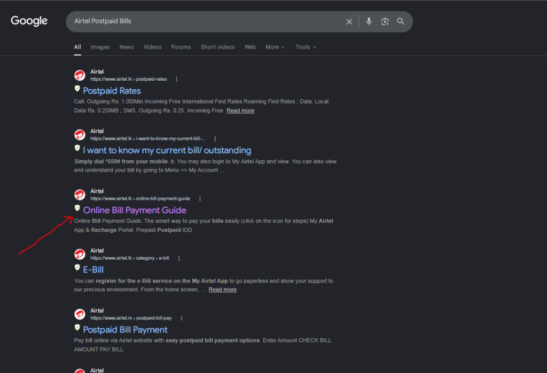Click shield icon beside current bill title
Screen dimensions: 547x373
77,148
